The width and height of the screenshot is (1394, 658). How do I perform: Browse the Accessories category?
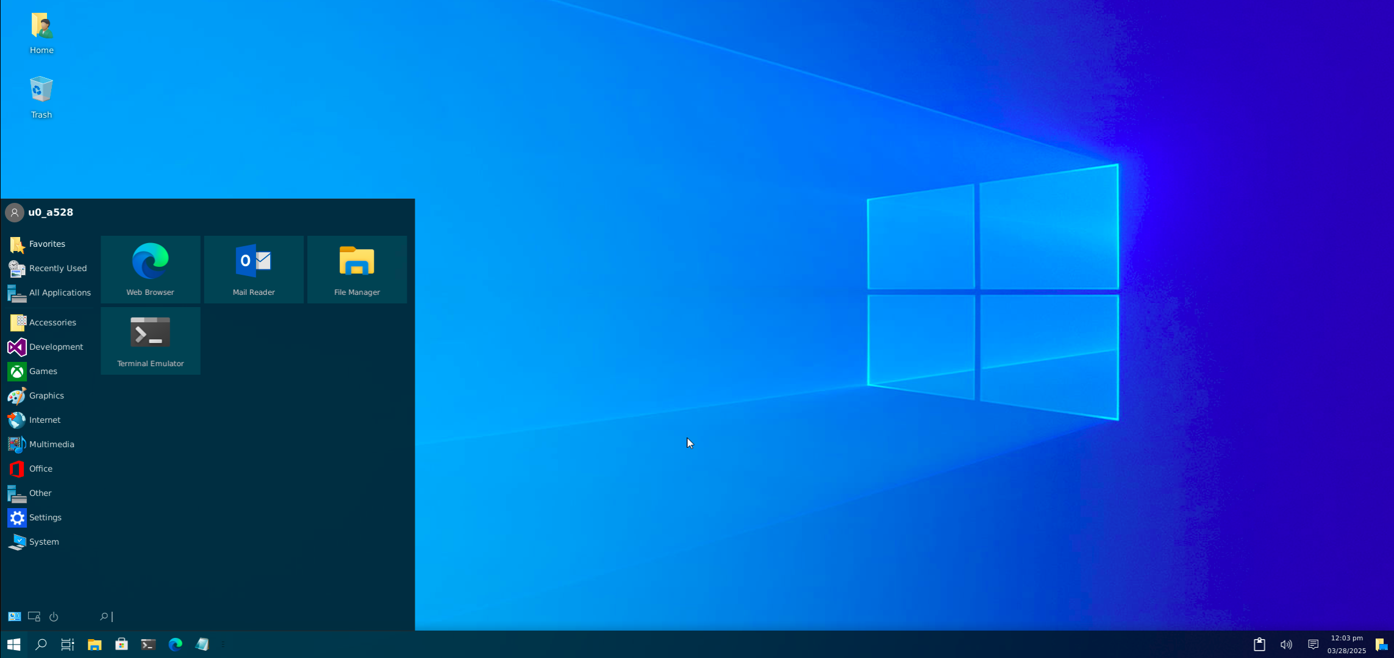coord(49,322)
